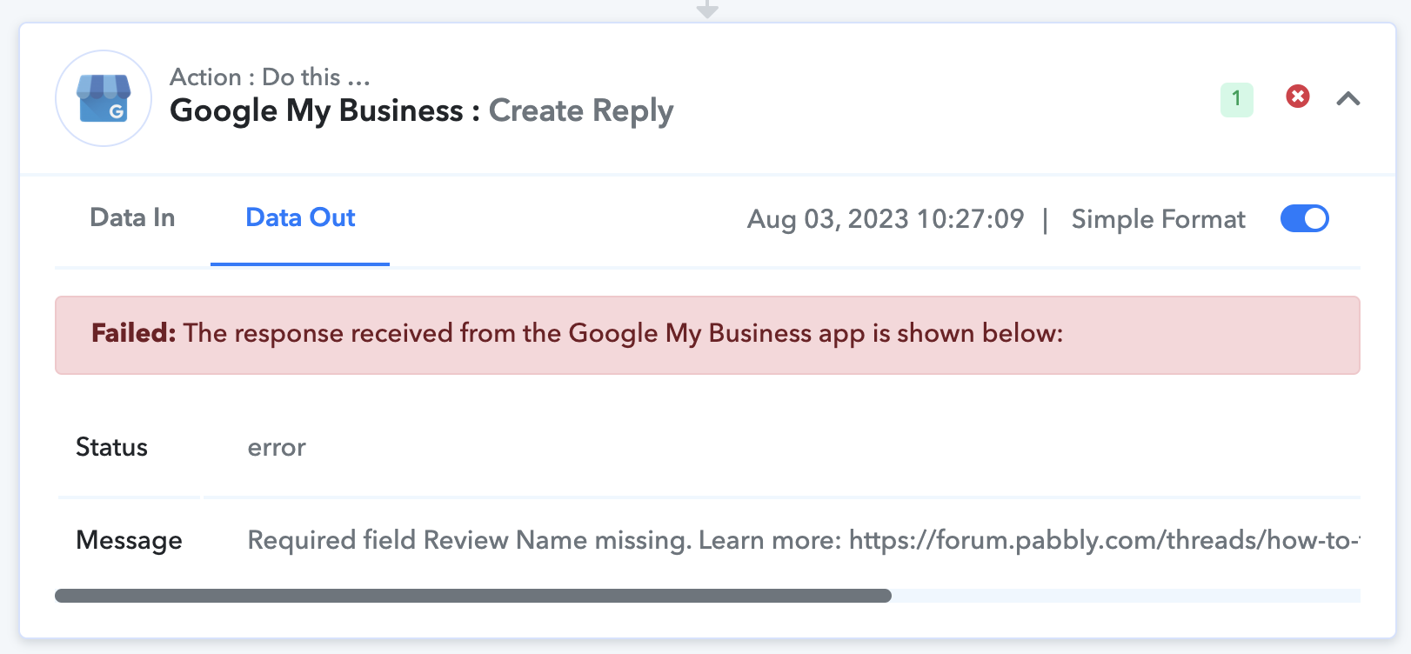Select the 'error' status value
Viewport: 1411px width, 654px height.
(x=277, y=447)
